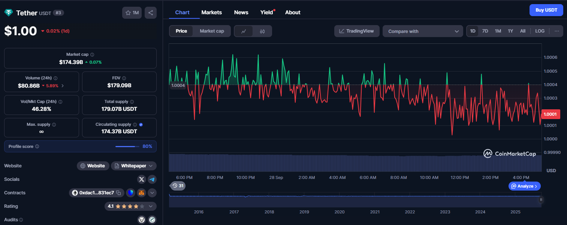Click the 31 history events badge
Viewport: 567px width, 225px height.
pyautogui.click(x=178, y=186)
